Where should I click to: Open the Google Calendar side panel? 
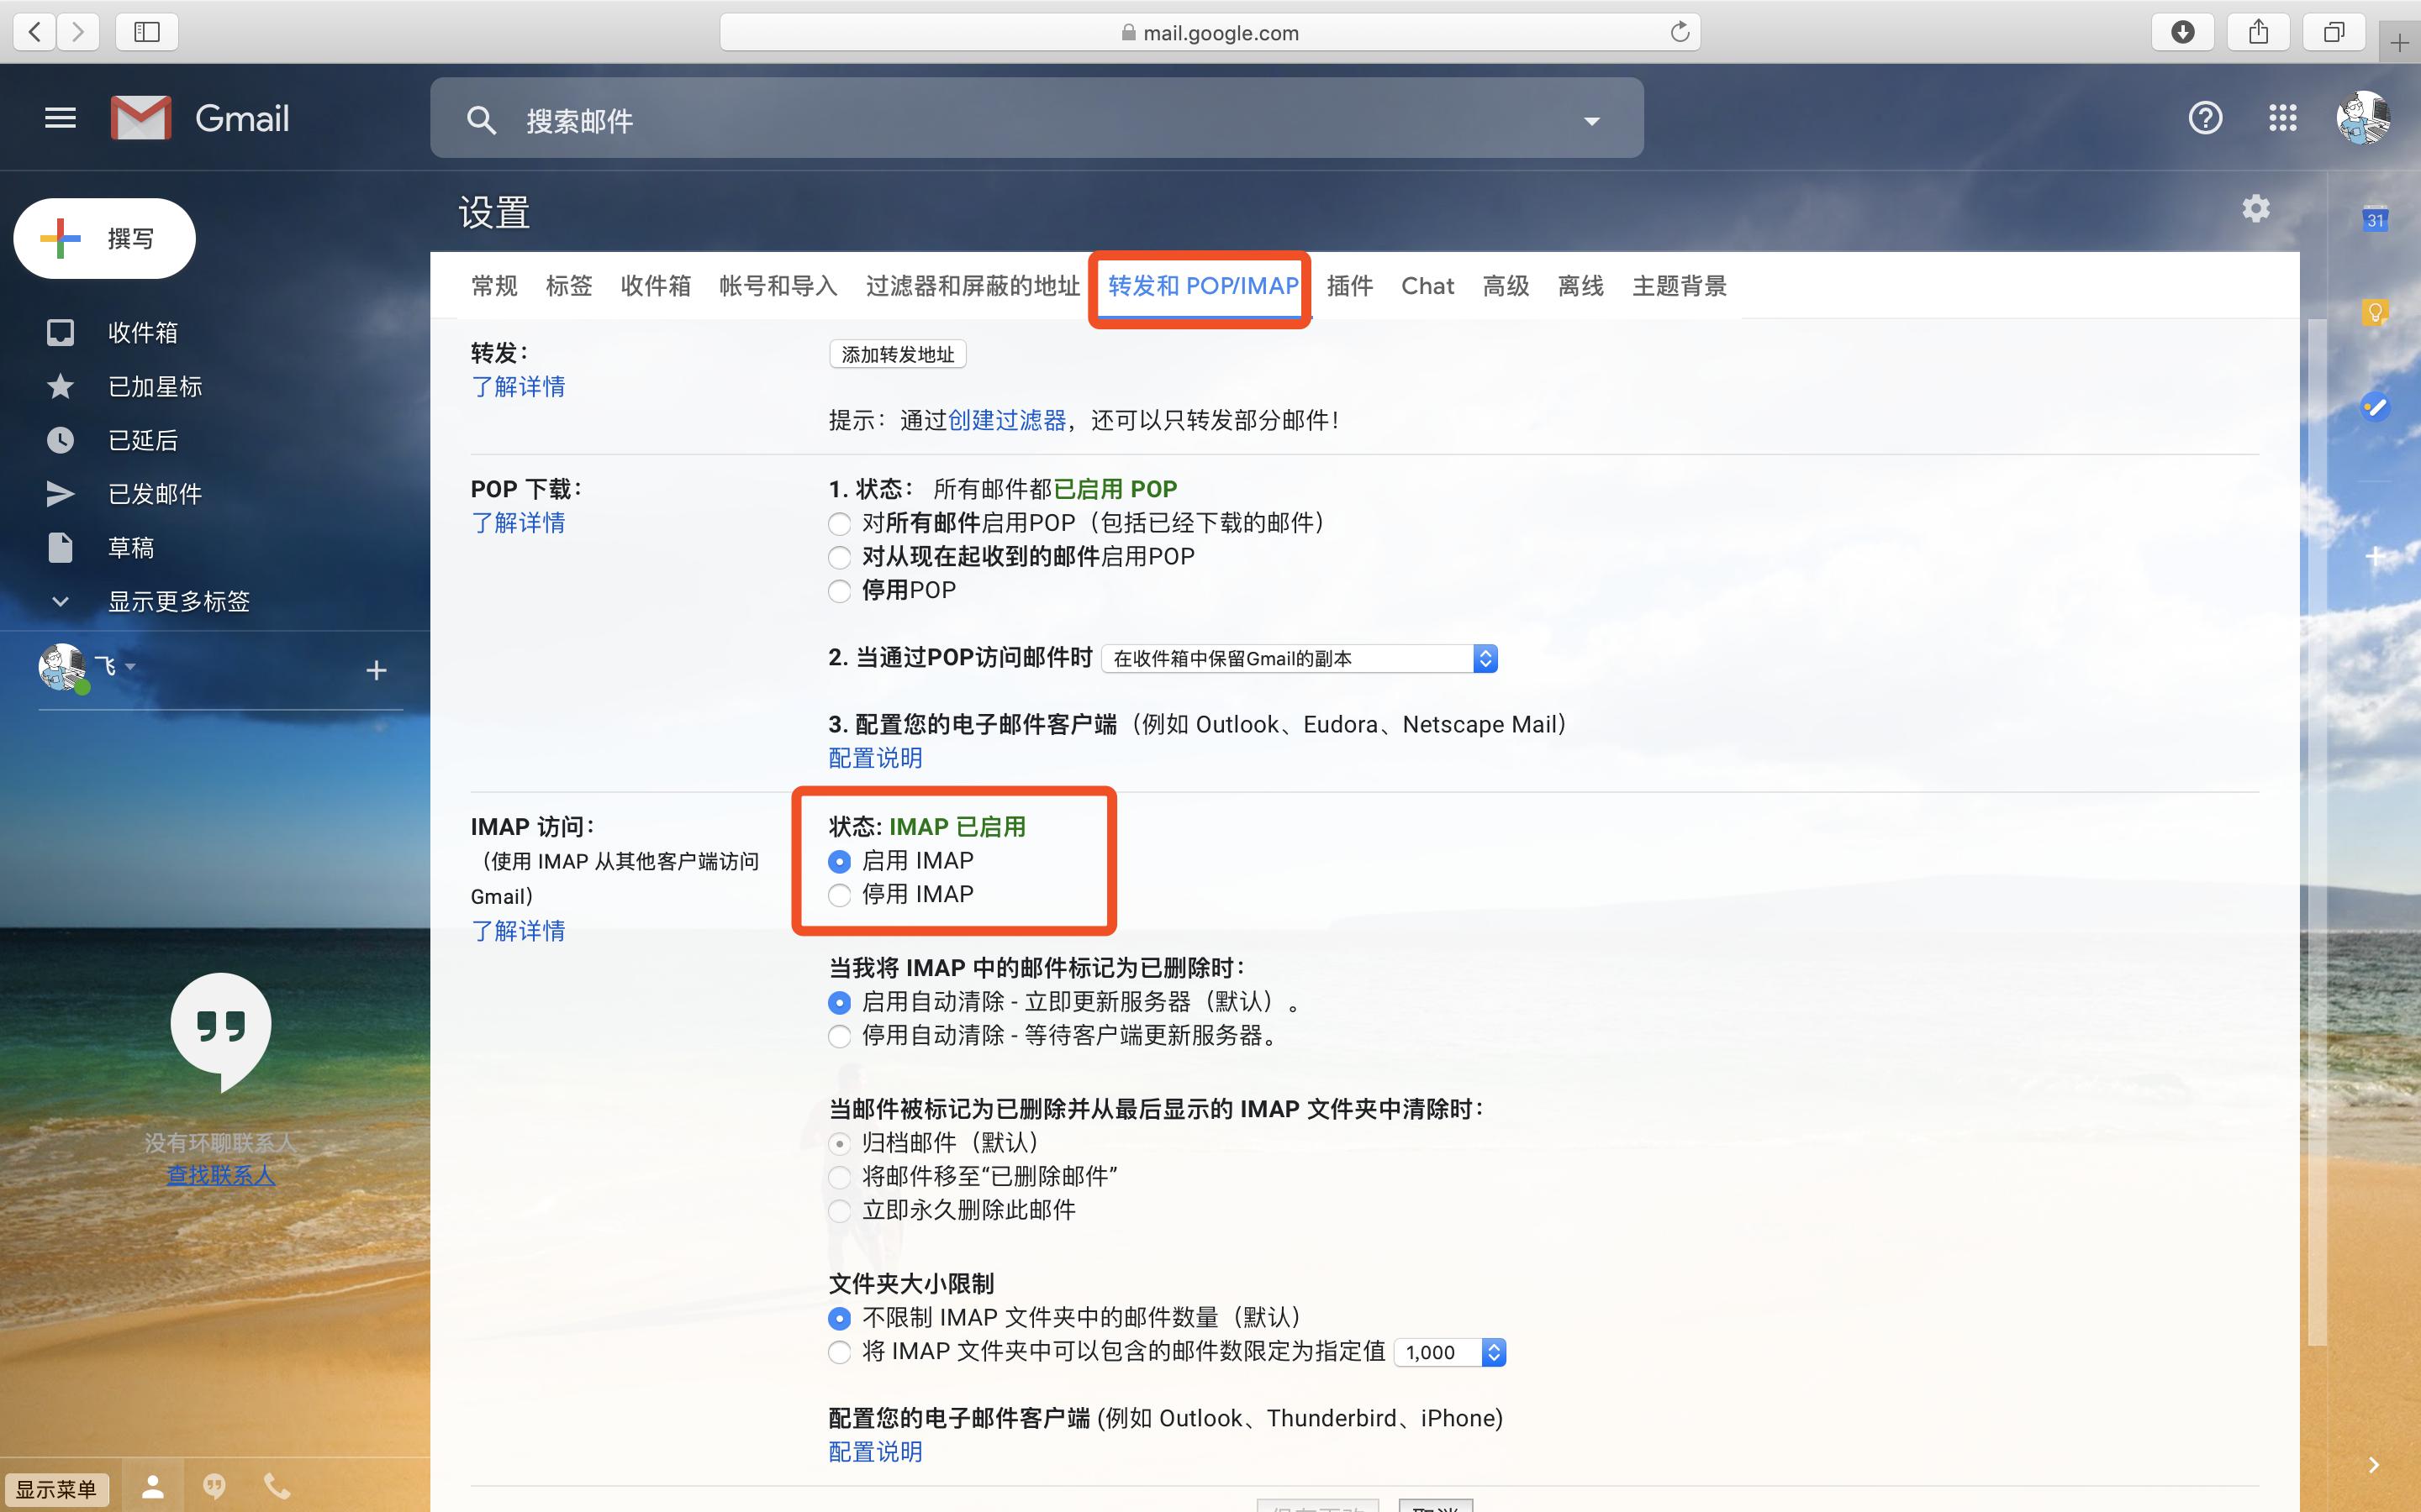2375,218
